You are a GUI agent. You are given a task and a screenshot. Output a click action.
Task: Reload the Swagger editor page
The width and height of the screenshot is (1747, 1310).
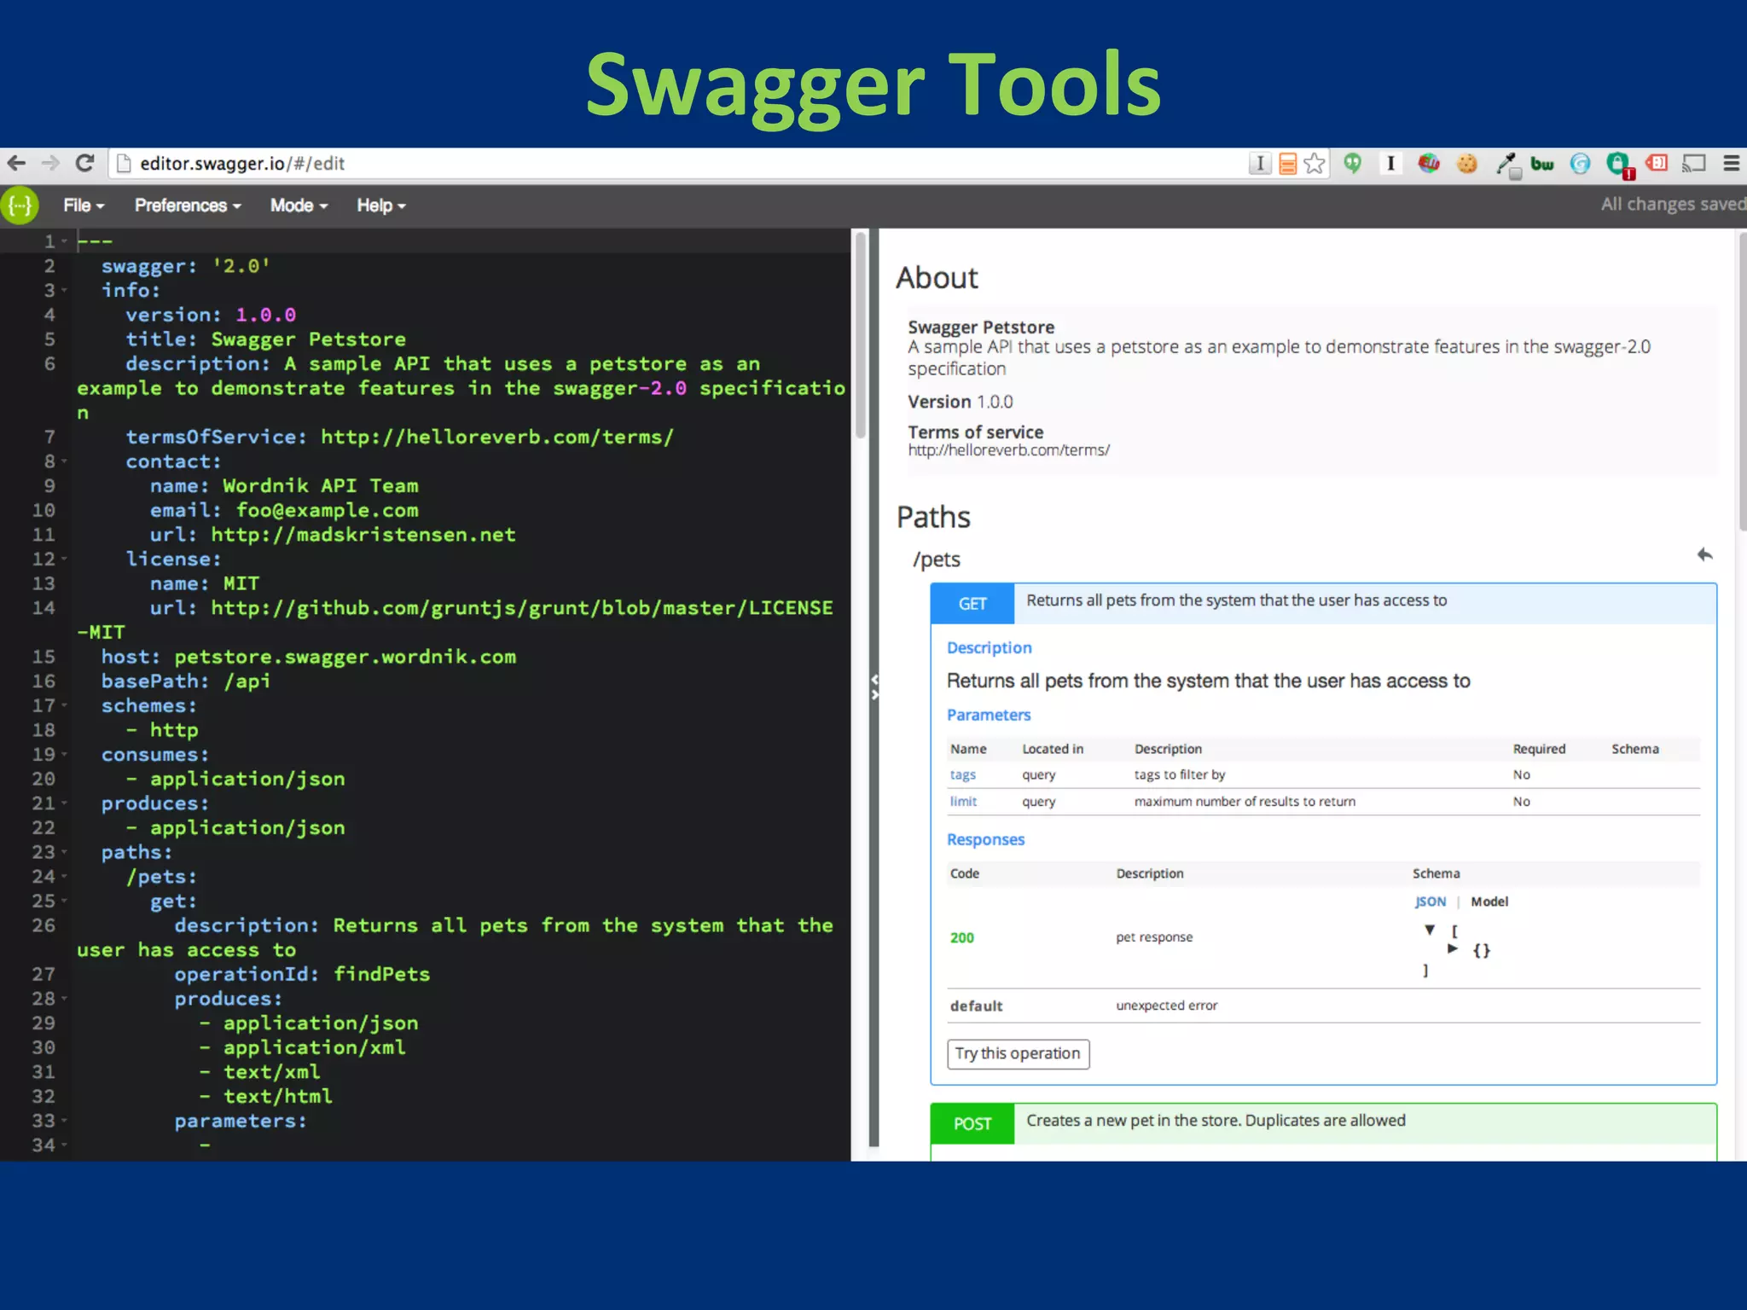[x=84, y=163]
